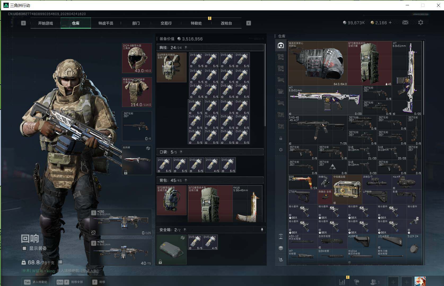Go to the 交易行 tab
This screenshot has width=444, height=286.
click(x=166, y=23)
